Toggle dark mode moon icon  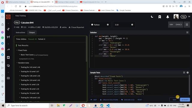[152, 17]
